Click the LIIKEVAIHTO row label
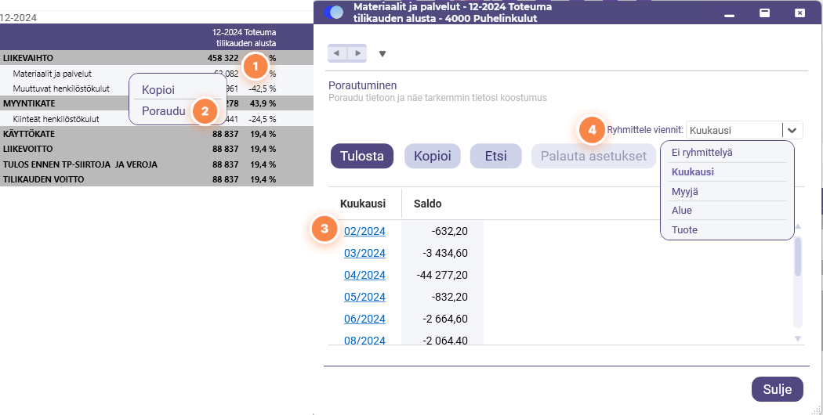Screen dimensions: 823x415 (27, 58)
